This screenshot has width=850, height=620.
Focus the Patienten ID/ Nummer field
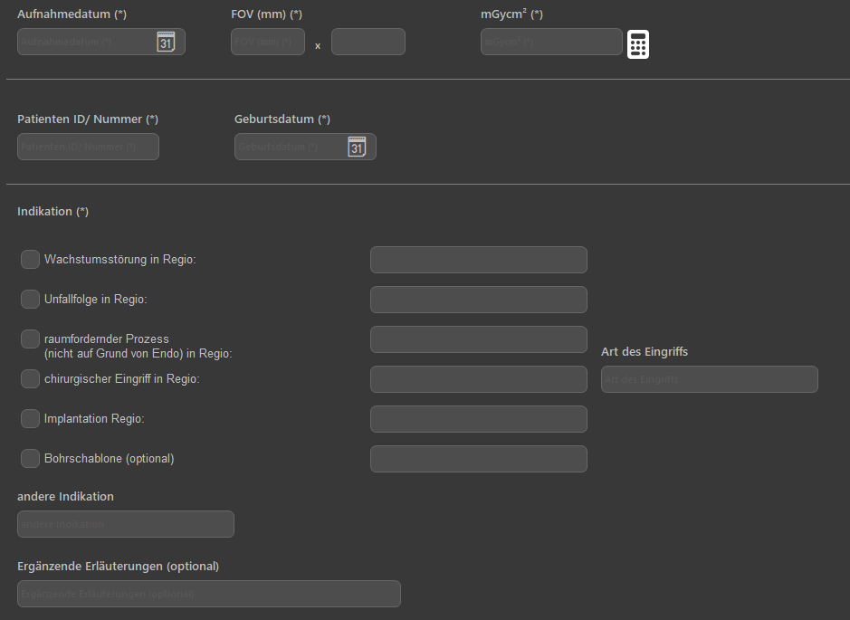tap(88, 148)
